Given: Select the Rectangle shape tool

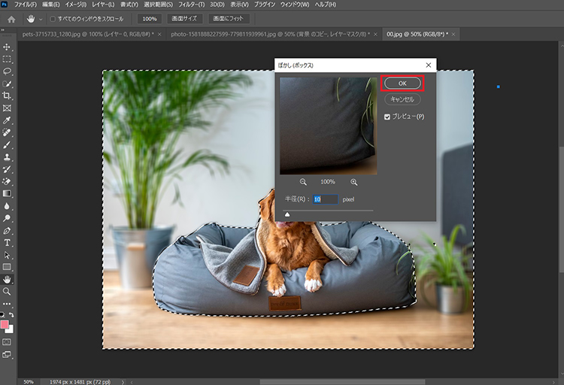Looking at the screenshot, I should click(x=7, y=267).
